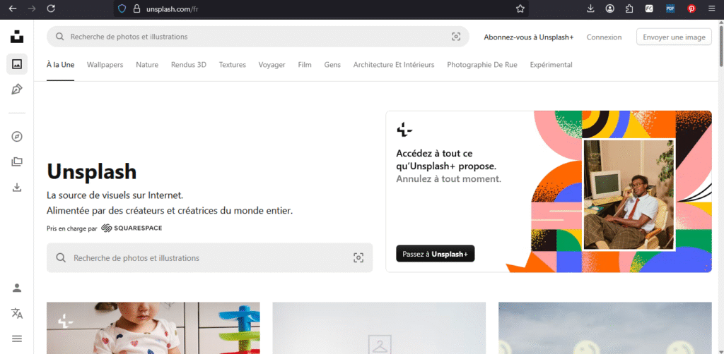The height and width of the screenshot is (354, 724).
Task: Click the Unsplash logo in sidebar
Action: (x=17, y=37)
